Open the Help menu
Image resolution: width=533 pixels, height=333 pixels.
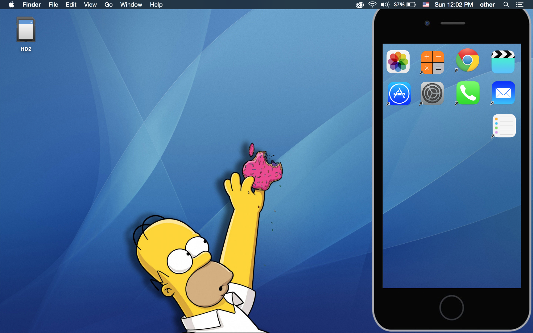click(156, 5)
